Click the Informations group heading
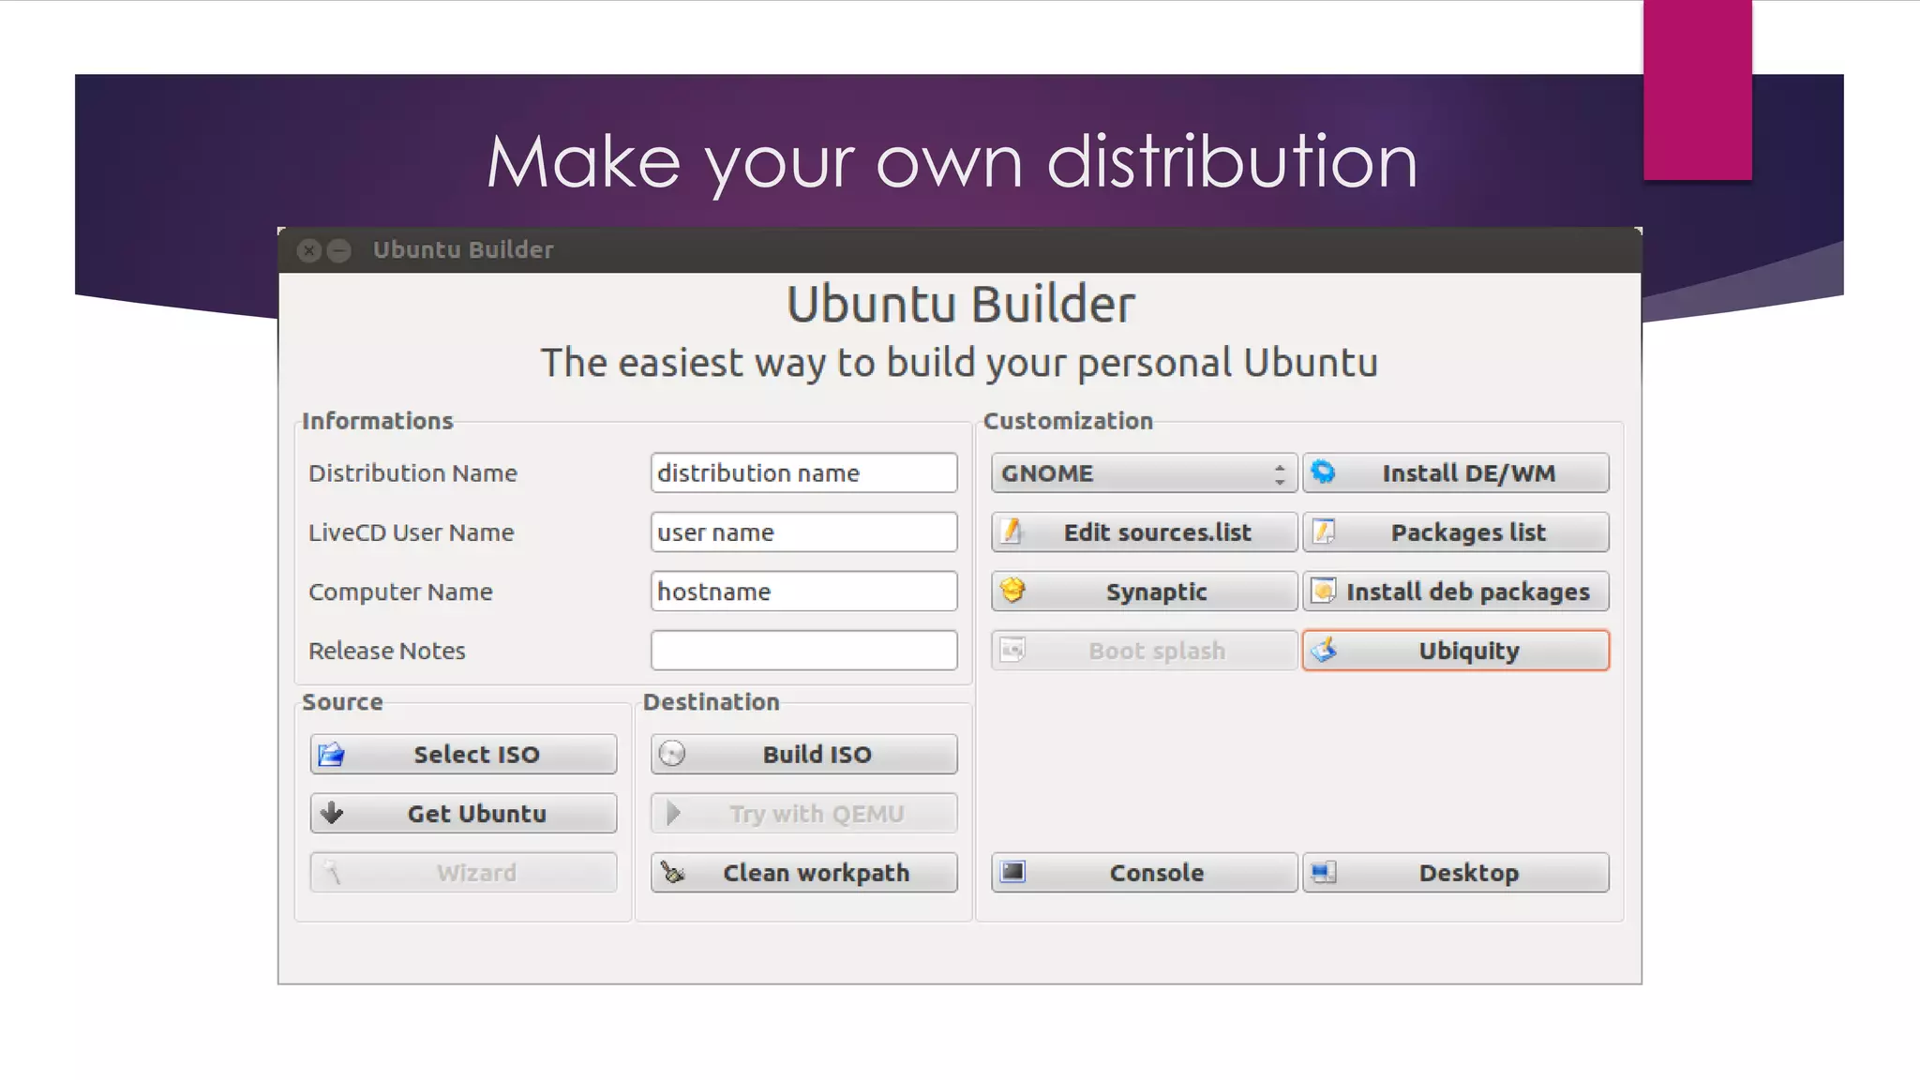 [x=377, y=420]
